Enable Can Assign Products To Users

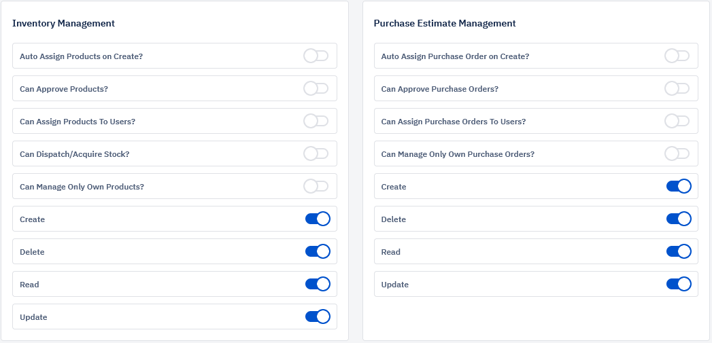click(316, 122)
